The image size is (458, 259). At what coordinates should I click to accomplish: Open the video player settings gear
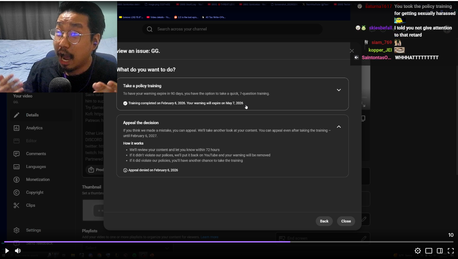click(417, 251)
